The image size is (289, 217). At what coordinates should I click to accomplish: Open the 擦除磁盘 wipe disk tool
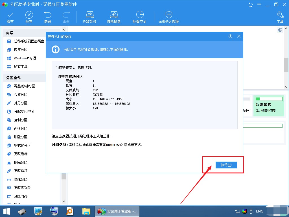click(114, 17)
